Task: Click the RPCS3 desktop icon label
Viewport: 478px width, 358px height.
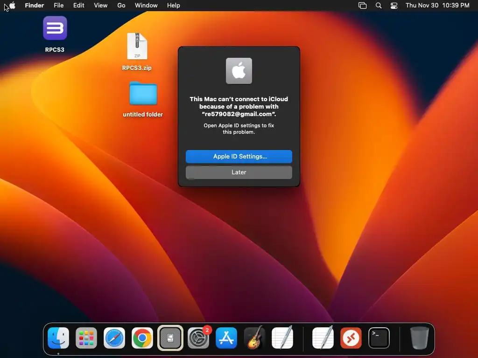Action: [55, 49]
